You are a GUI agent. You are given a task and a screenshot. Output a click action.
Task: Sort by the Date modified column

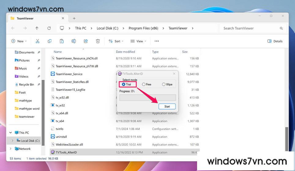pos(125,52)
